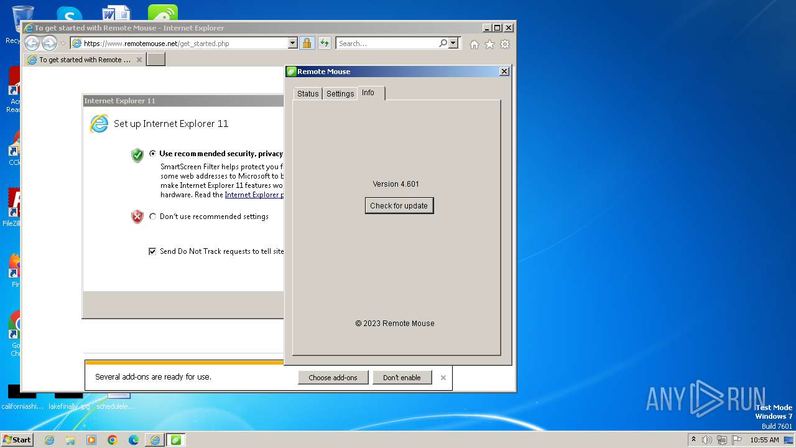Click the IE Search box
796x448 pixels.
pyautogui.click(x=386, y=44)
